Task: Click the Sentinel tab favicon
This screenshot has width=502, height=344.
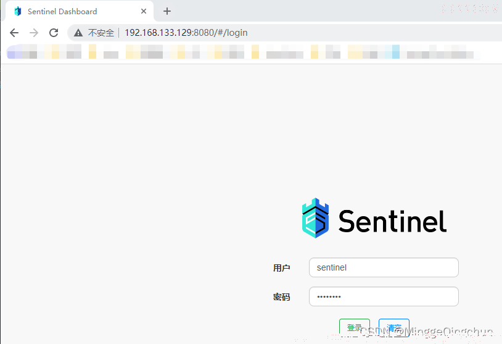Action: point(18,11)
